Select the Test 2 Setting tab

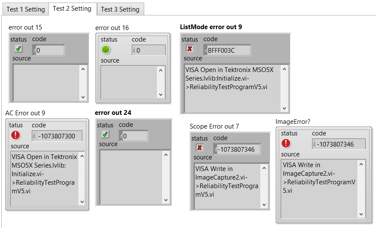click(72, 9)
